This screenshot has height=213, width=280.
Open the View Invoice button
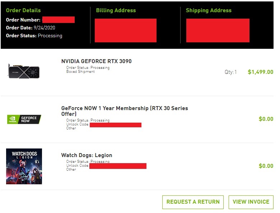click(251, 202)
